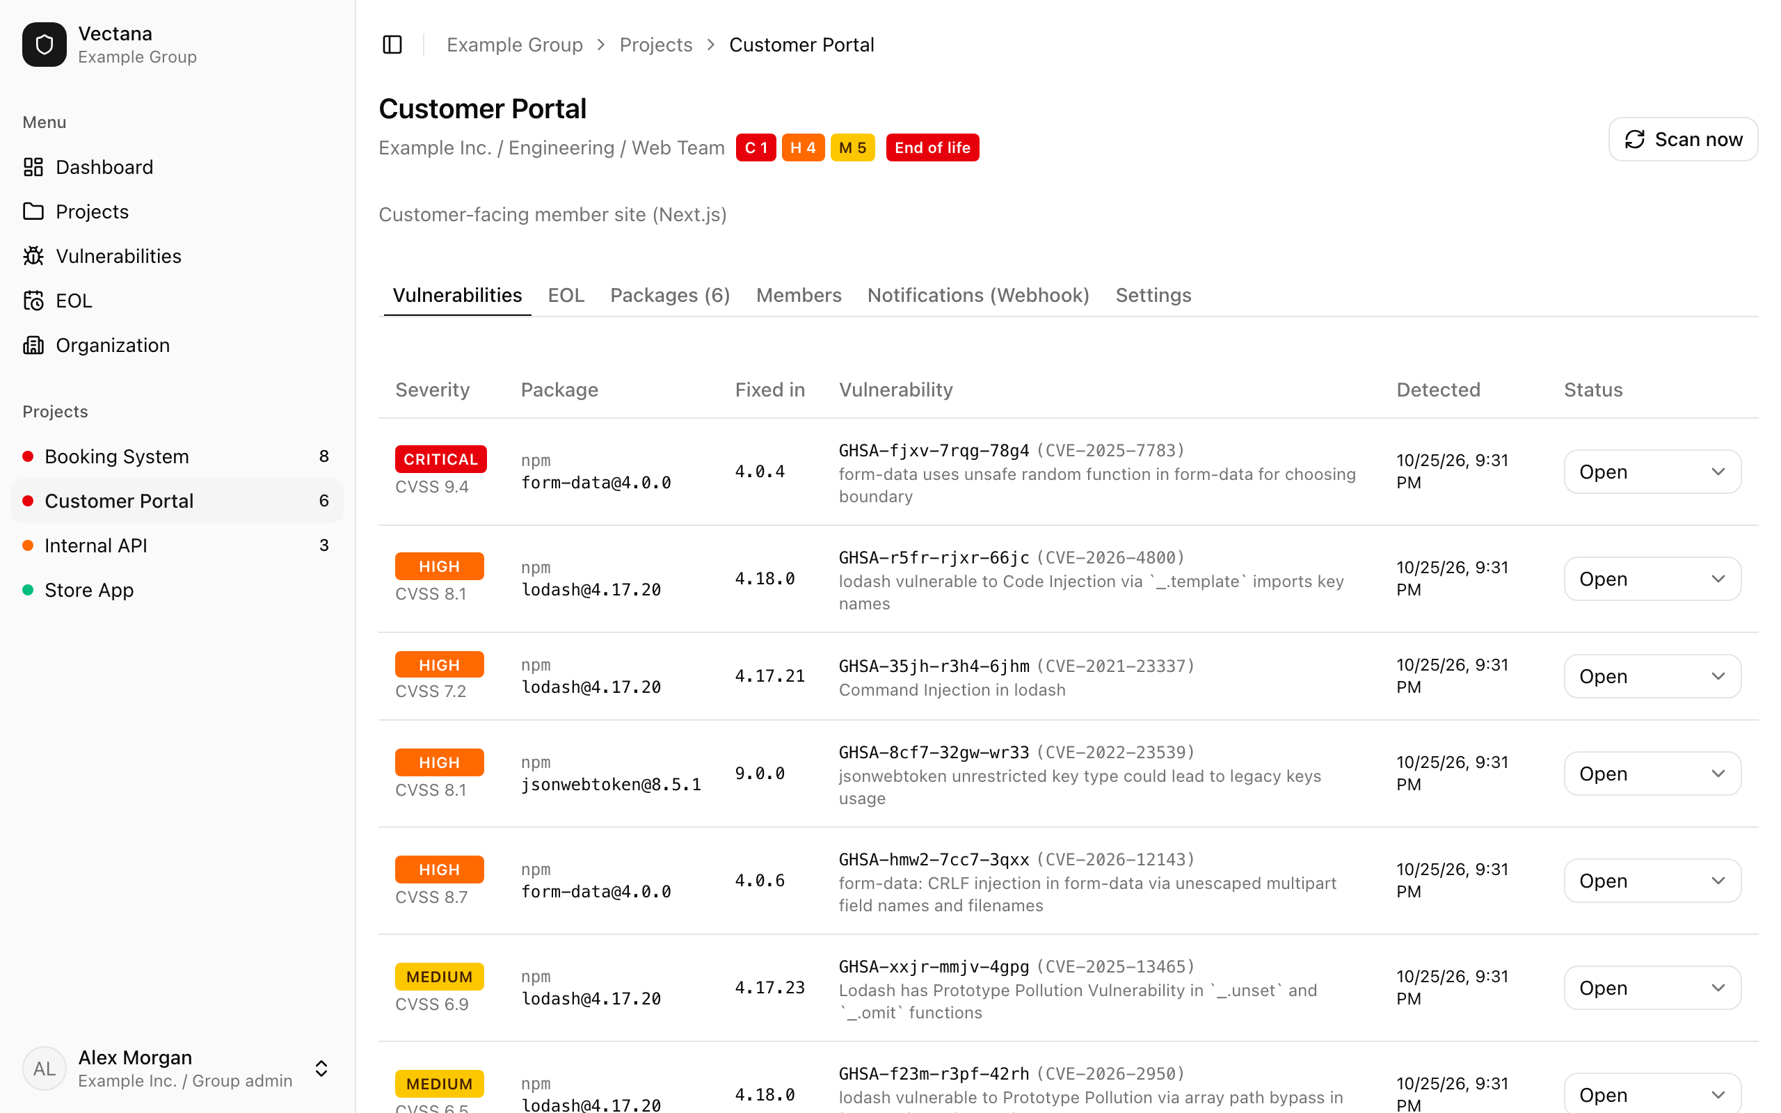Click the AL user avatar
Image resolution: width=1781 pixels, height=1113 pixels.
[44, 1068]
